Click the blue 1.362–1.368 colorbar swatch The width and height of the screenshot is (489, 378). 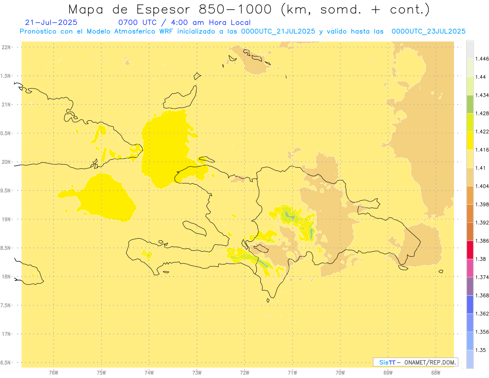click(470, 304)
